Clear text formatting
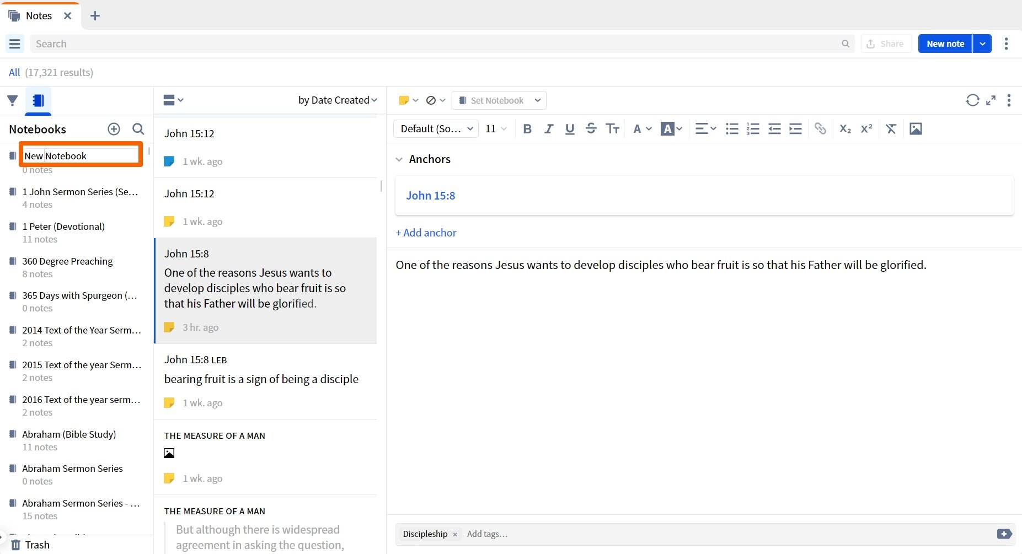This screenshot has height=554, width=1022. [891, 129]
